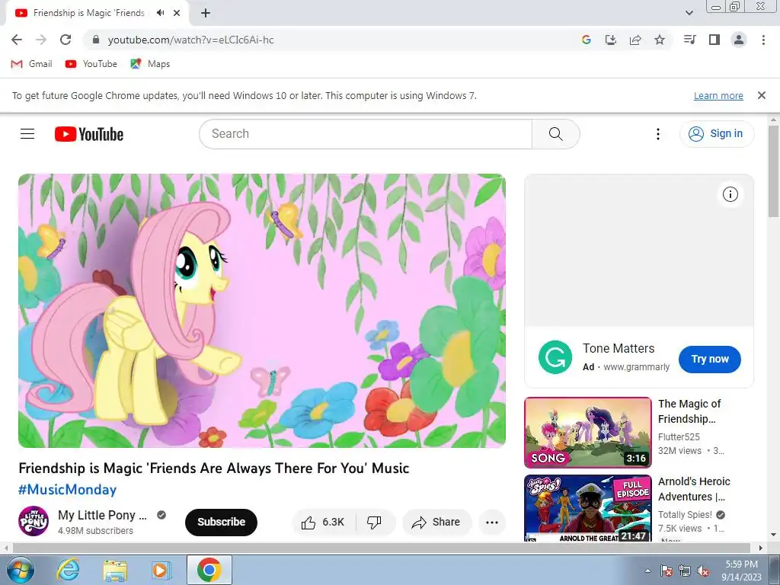
Task: Click the network tray icon
Action: tap(685, 571)
